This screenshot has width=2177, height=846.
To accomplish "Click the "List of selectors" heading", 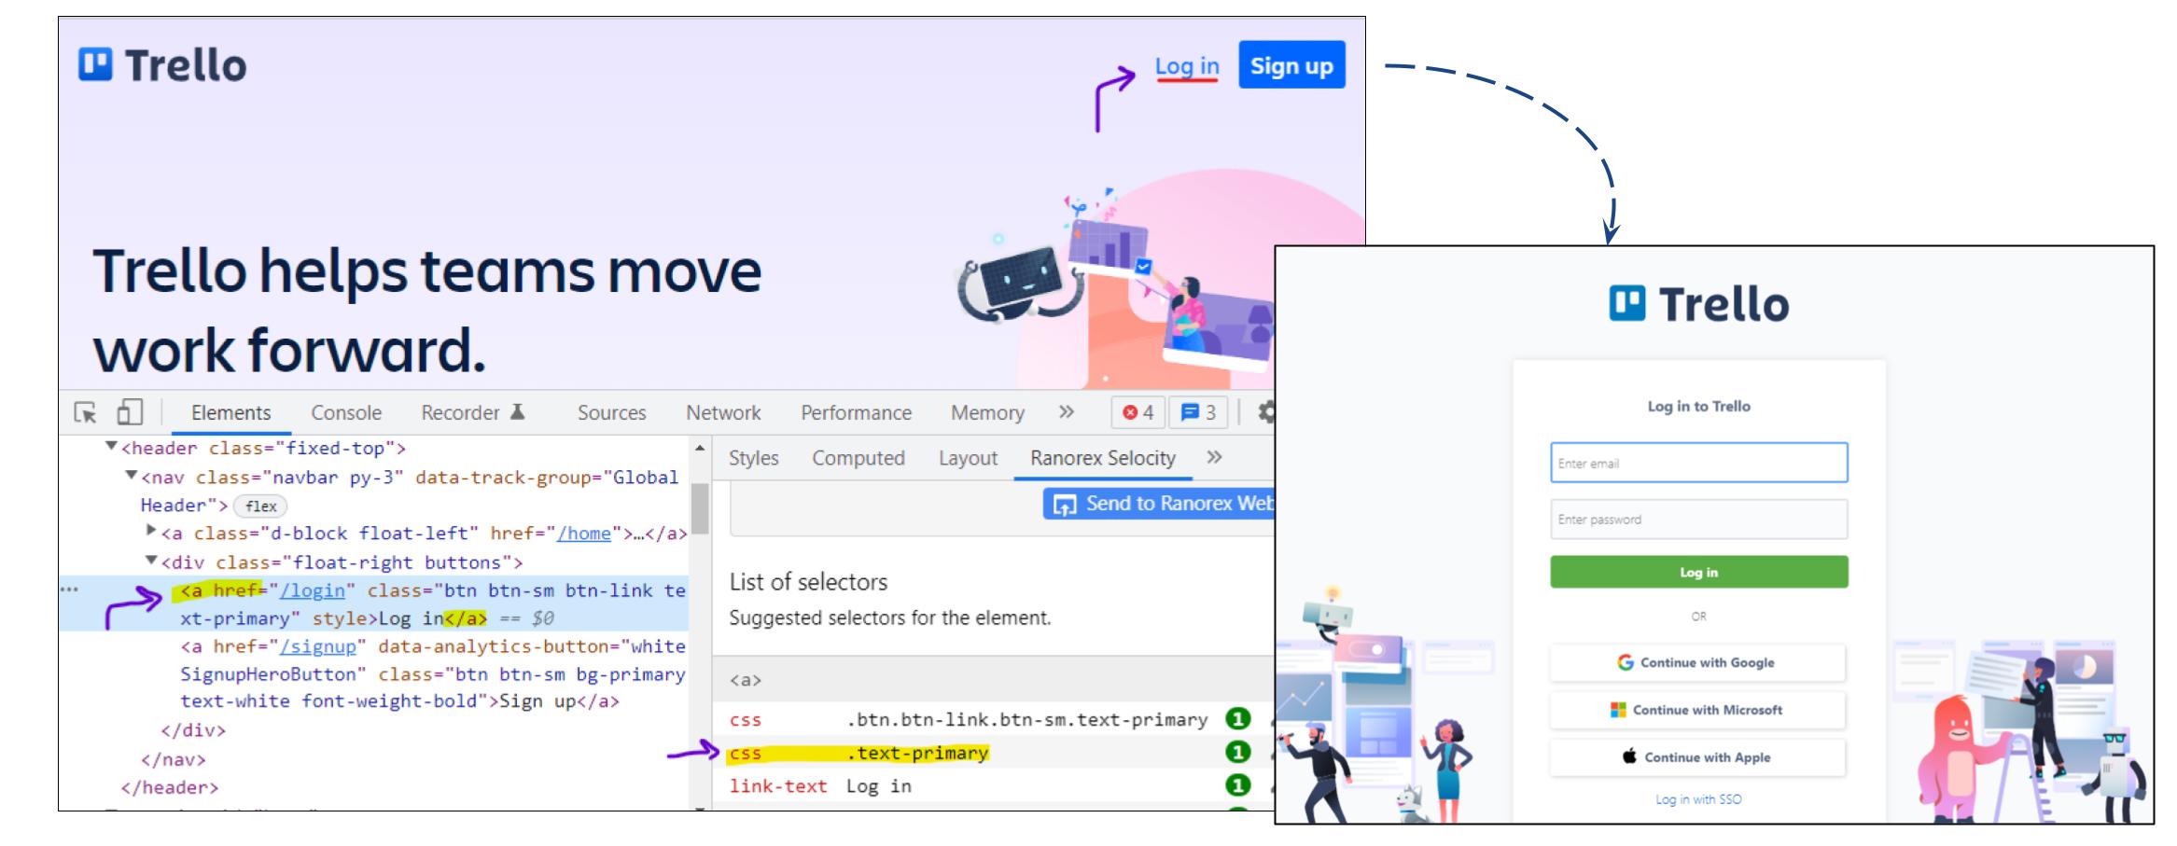I will (808, 582).
